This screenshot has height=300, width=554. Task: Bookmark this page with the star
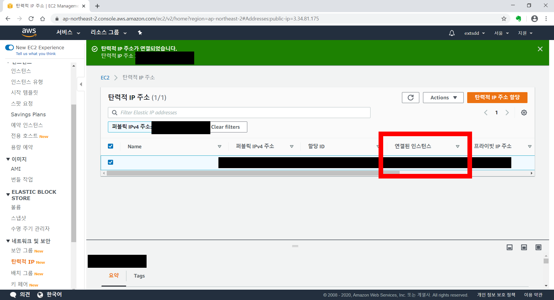tap(504, 19)
